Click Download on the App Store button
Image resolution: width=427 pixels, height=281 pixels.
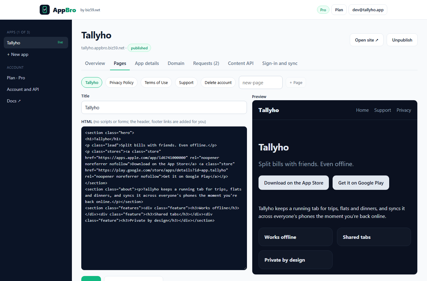tap(294, 183)
